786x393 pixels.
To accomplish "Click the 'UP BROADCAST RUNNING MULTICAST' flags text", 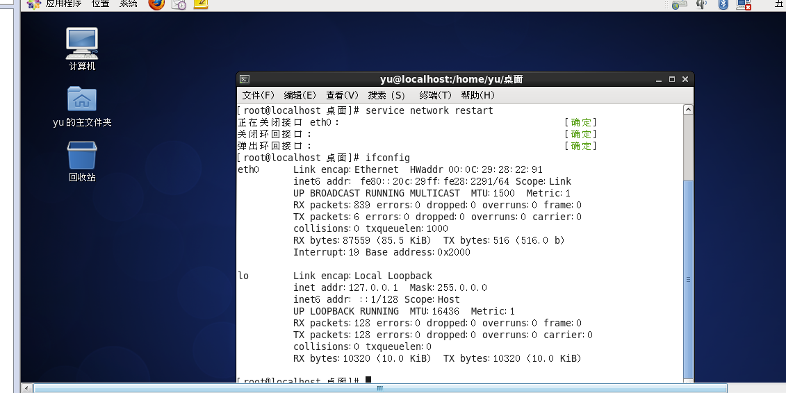I will [377, 193].
